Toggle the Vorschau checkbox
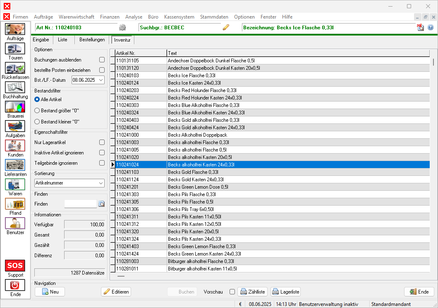 (232, 291)
